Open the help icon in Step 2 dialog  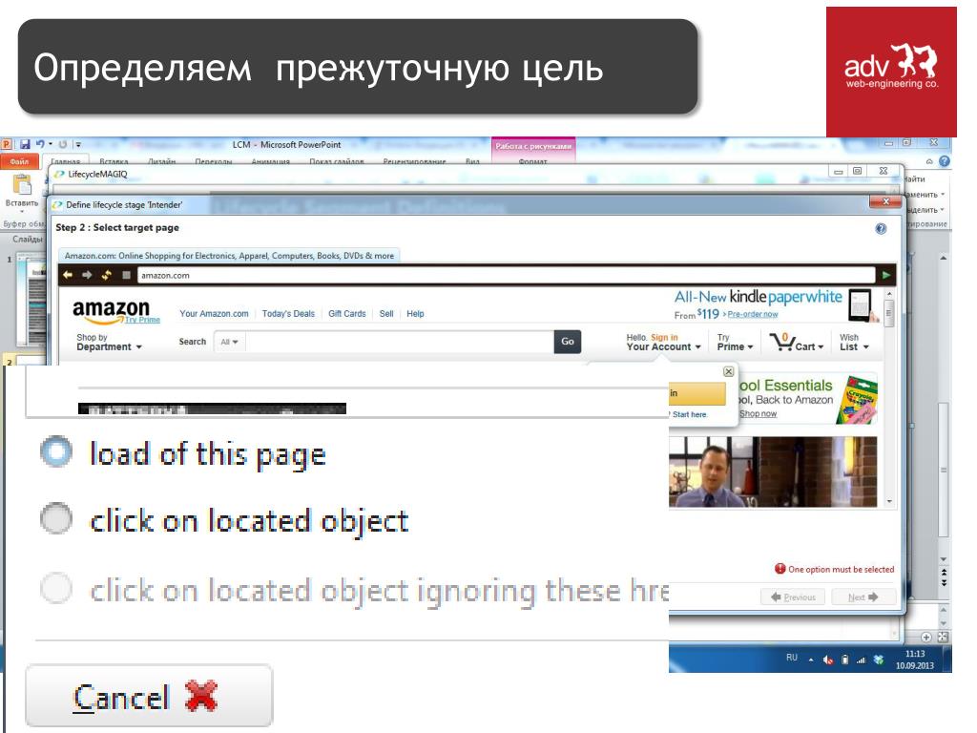pos(881,229)
